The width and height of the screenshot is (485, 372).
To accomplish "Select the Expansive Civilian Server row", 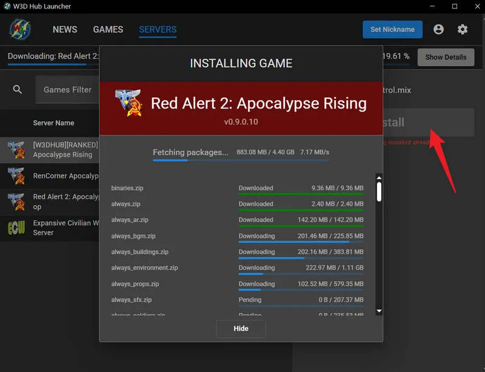I will click(50, 228).
